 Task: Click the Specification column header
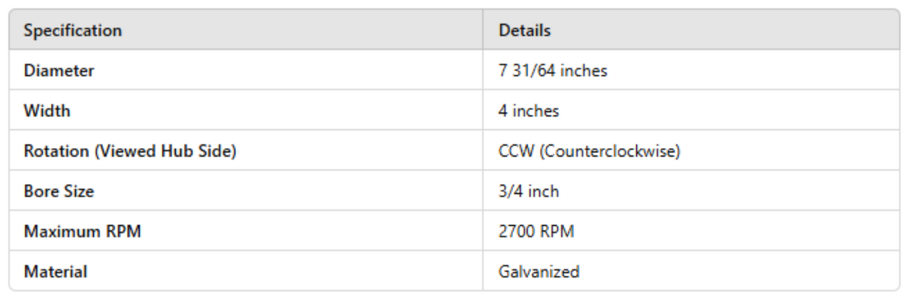(72, 32)
